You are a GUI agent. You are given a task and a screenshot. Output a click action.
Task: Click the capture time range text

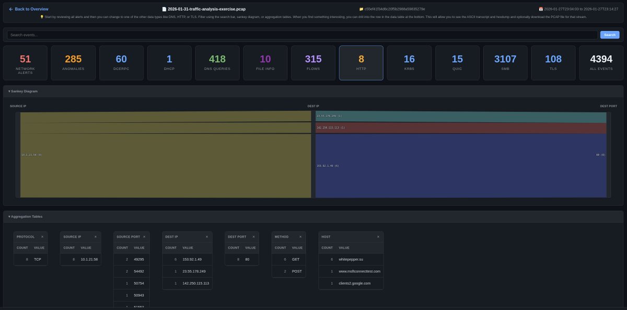click(x=582, y=9)
